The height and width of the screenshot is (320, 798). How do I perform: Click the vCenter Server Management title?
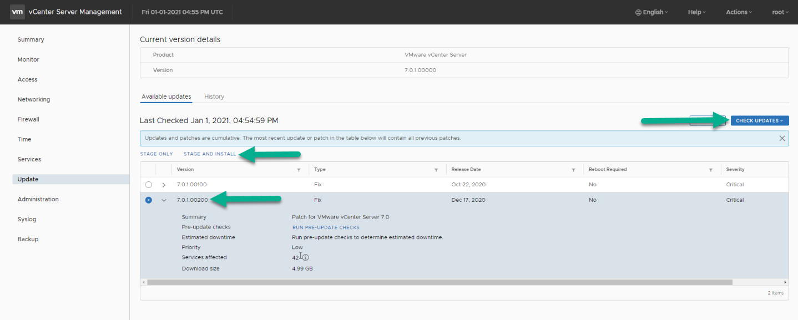click(75, 12)
